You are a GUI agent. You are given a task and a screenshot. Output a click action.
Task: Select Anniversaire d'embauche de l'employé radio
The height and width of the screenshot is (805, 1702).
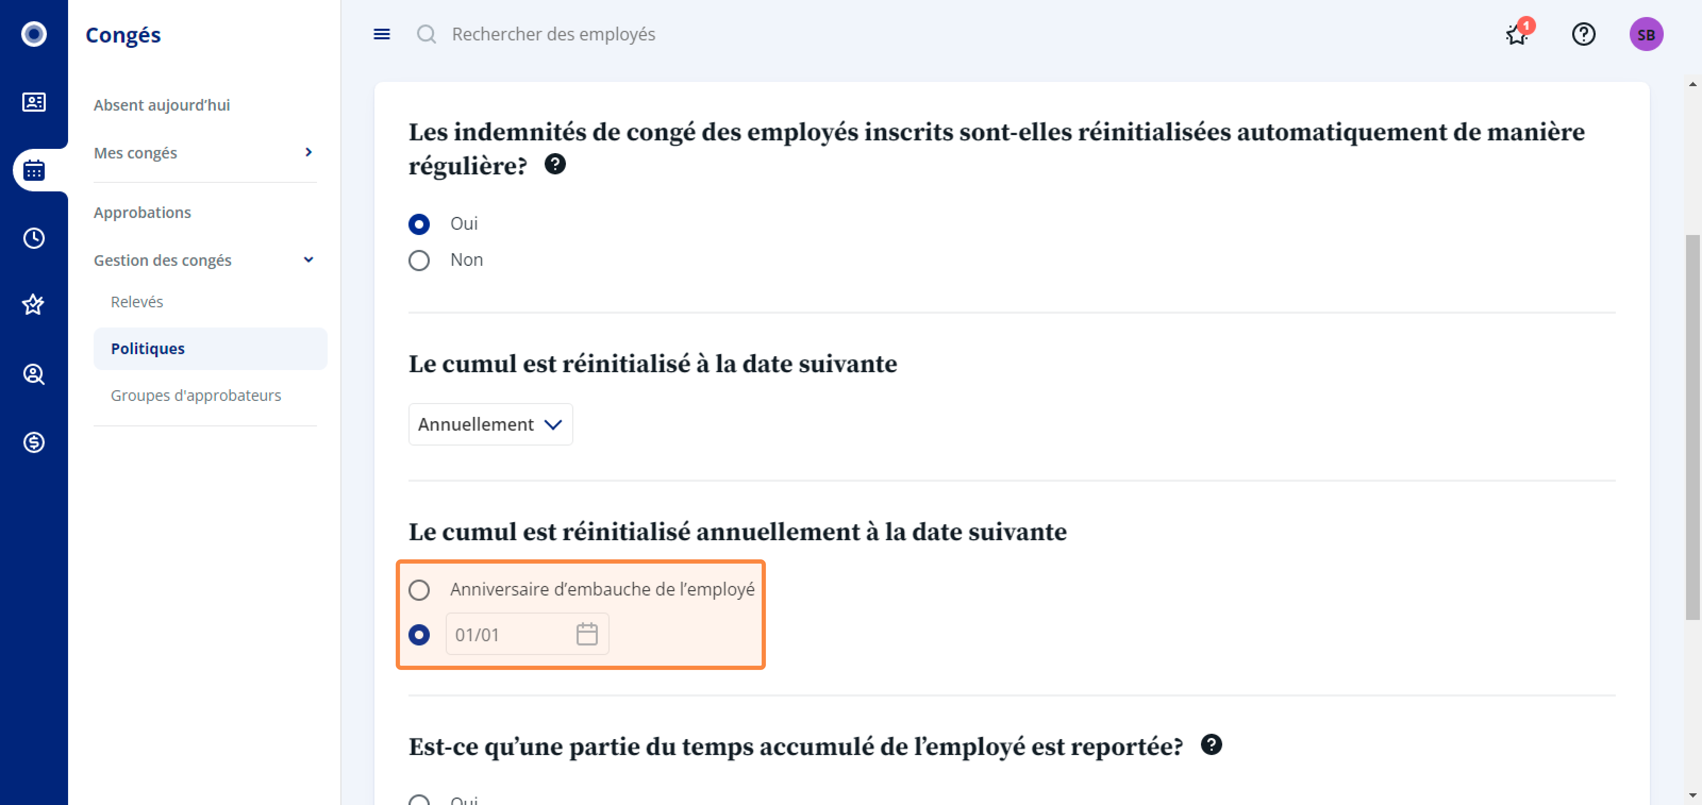(x=419, y=590)
